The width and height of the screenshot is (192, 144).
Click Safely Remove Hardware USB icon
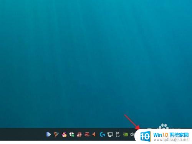pos(118,134)
